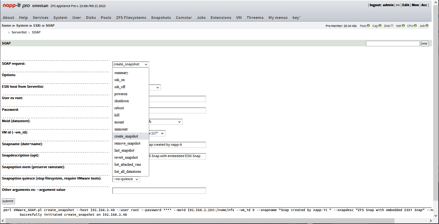Open the Help menu
The width and height of the screenshot is (439, 224).
(23, 17)
